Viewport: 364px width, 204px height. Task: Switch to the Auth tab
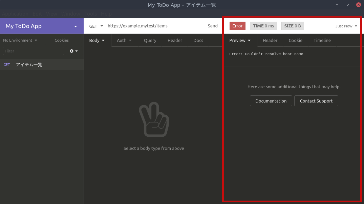point(124,41)
